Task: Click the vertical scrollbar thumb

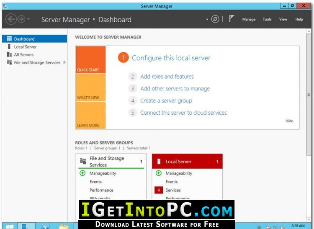Action: (309, 95)
